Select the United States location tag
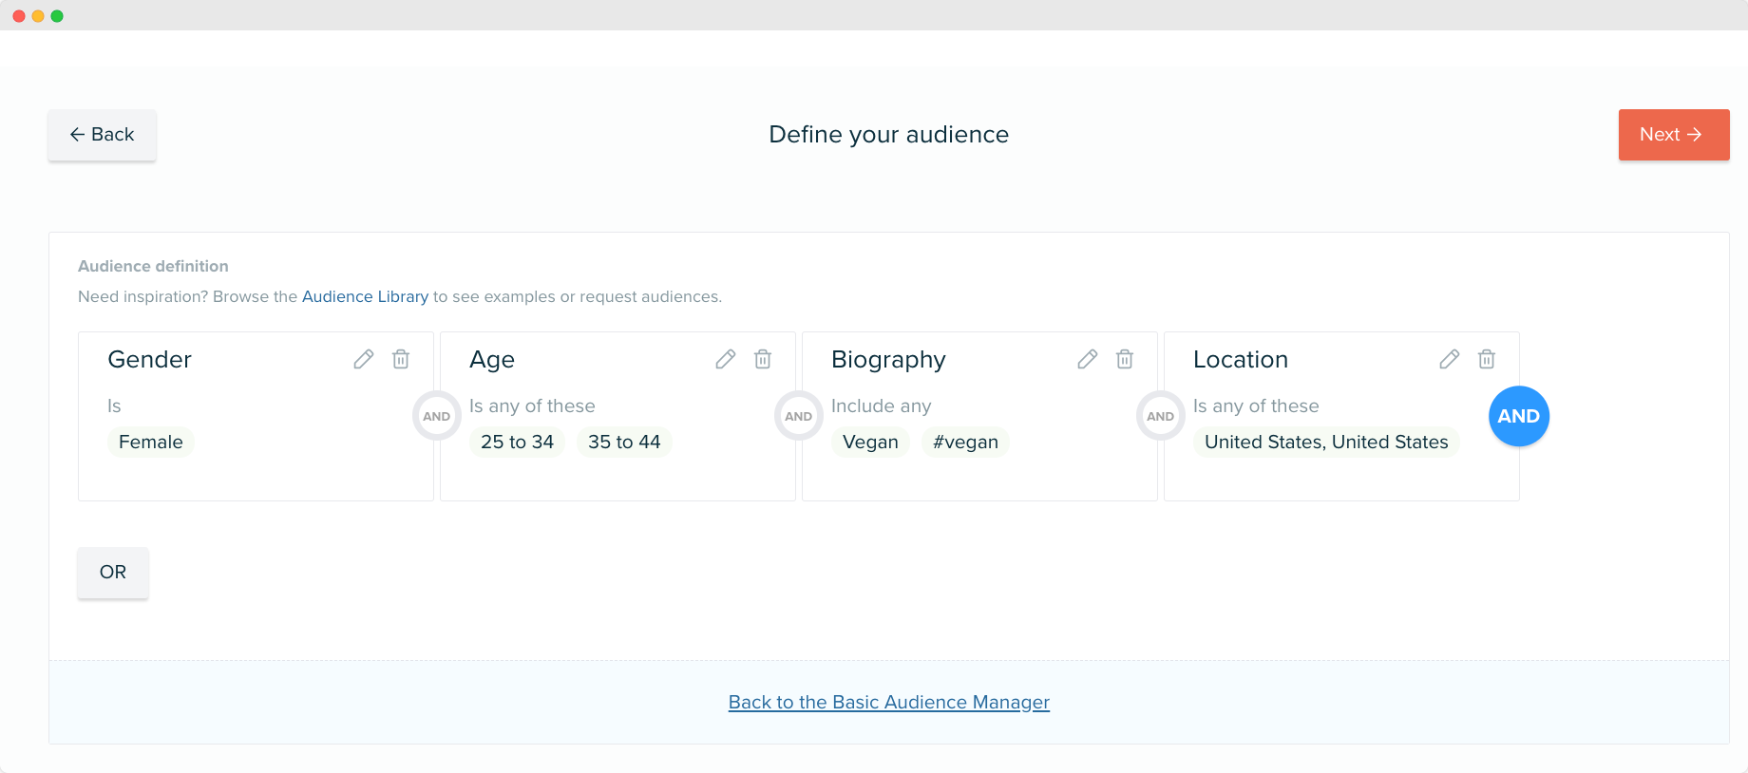This screenshot has width=1748, height=773. tap(1326, 442)
